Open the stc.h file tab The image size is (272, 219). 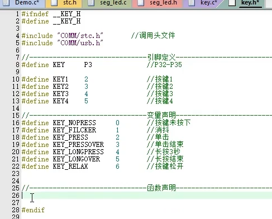point(64,3)
